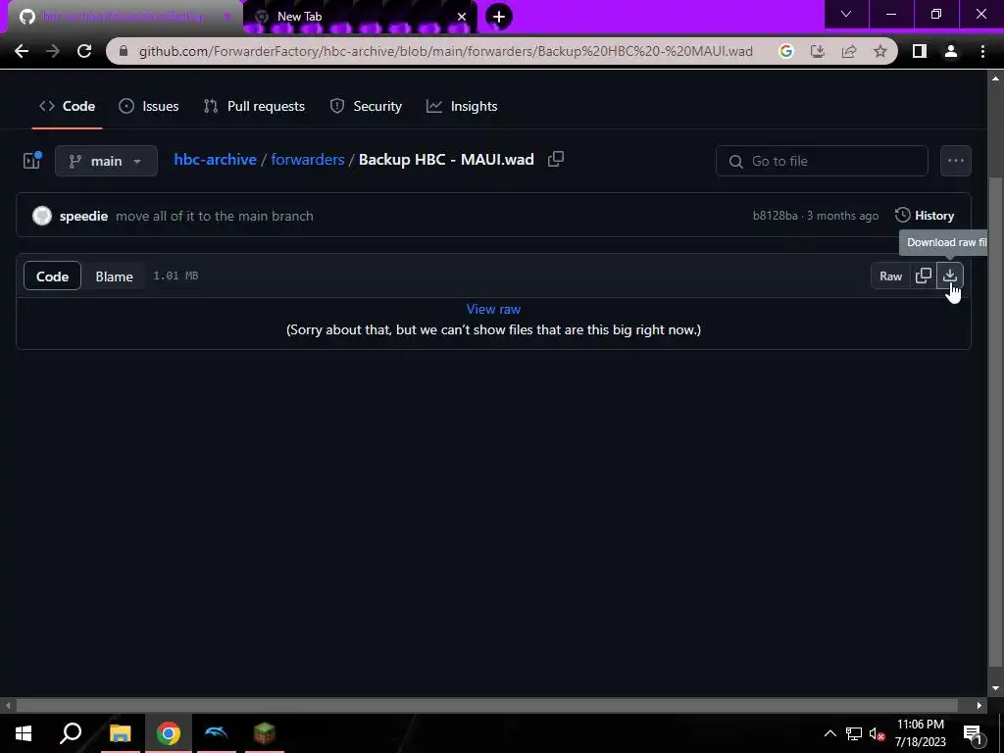
Task: Open the Code repository tab
Action: coord(68,106)
